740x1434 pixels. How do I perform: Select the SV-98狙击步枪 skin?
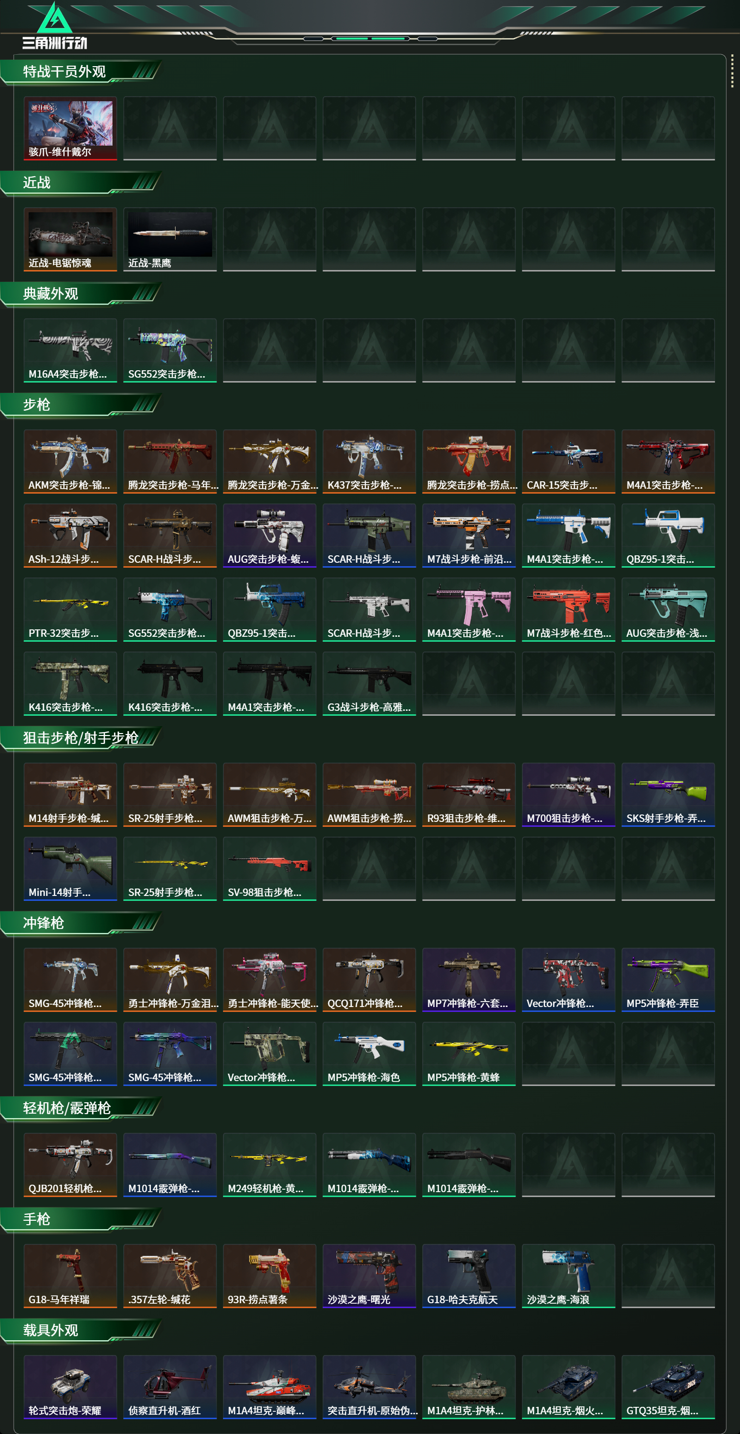(x=269, y=868)
